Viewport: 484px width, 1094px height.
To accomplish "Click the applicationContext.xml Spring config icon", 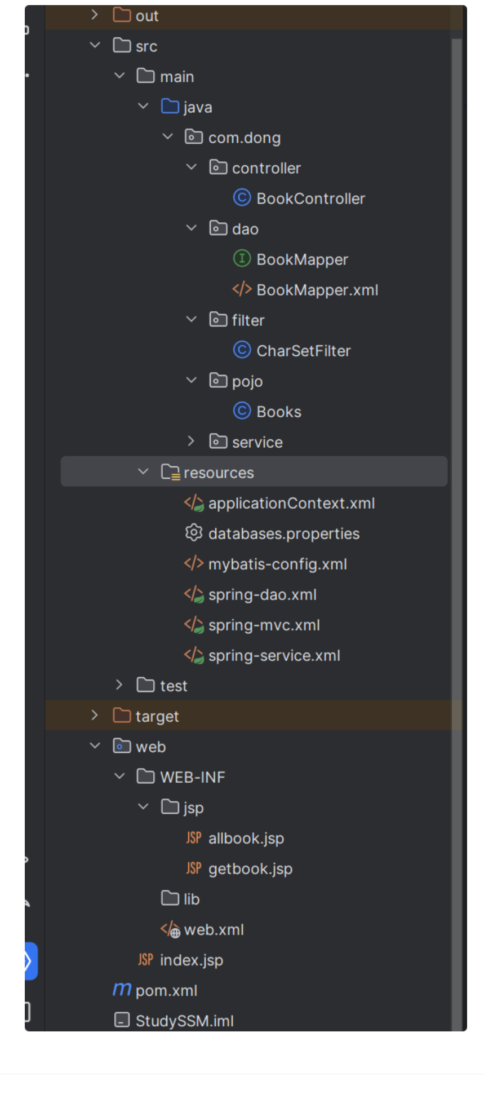I will pyautogui.click(x=194, y=502).
